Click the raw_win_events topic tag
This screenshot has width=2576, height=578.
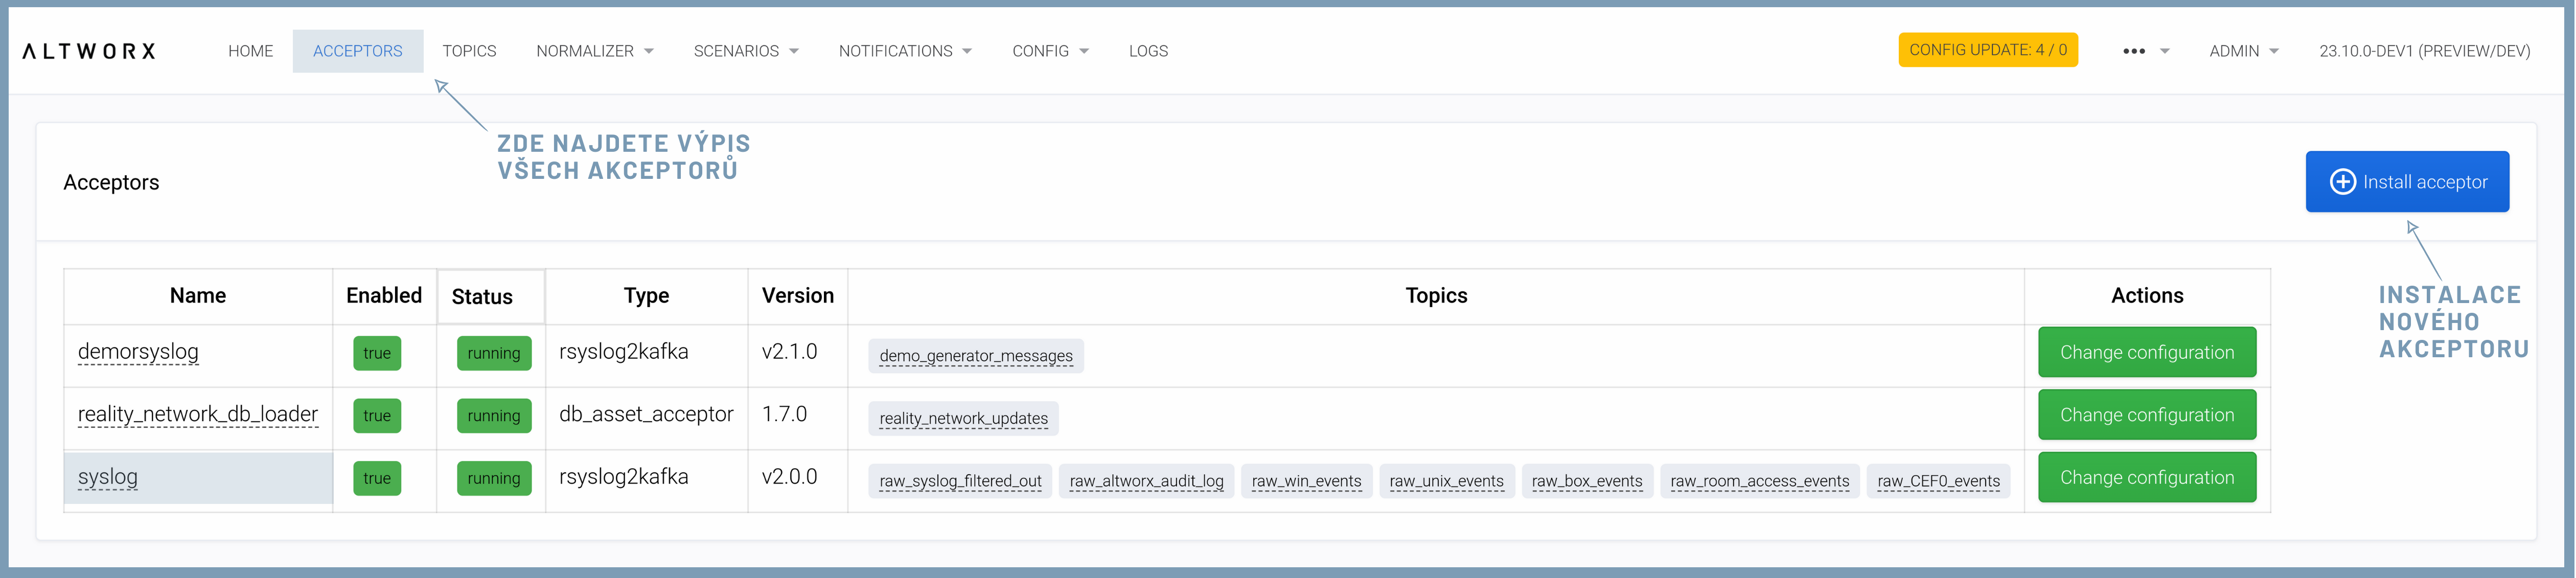pyautogui.click(x=1305, y=481)
